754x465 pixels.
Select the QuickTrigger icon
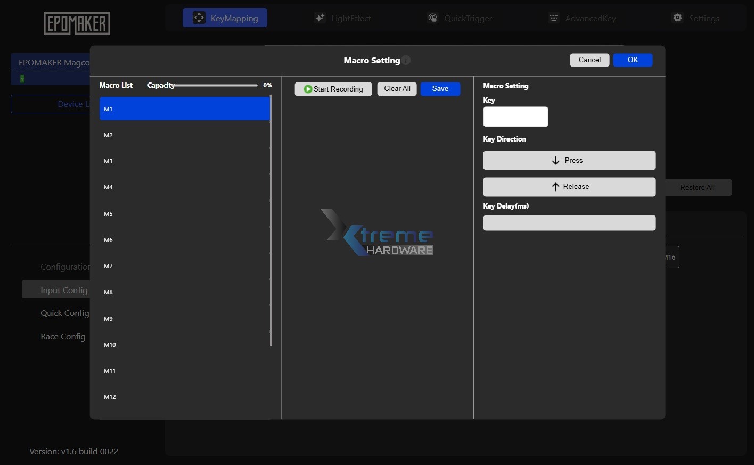[x=432, y=17]
